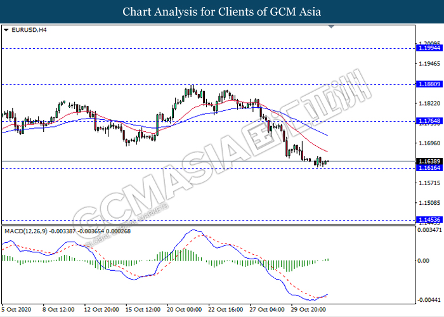
Task: Click the 1.17648 price level tag
Action: [x=428, y=120]
